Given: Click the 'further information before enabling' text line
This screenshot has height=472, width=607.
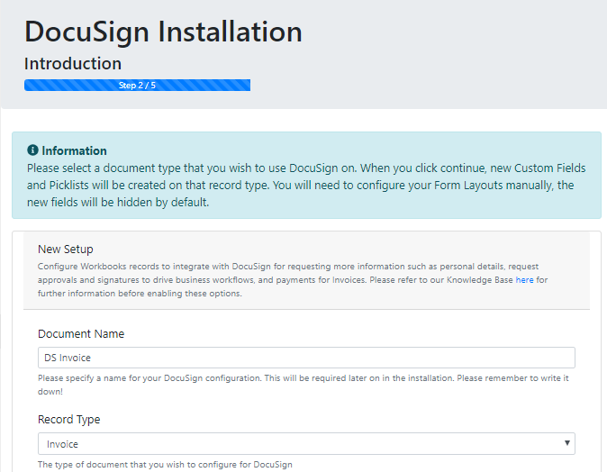Looking at the screenshot, I should click(x=140, y=294).
